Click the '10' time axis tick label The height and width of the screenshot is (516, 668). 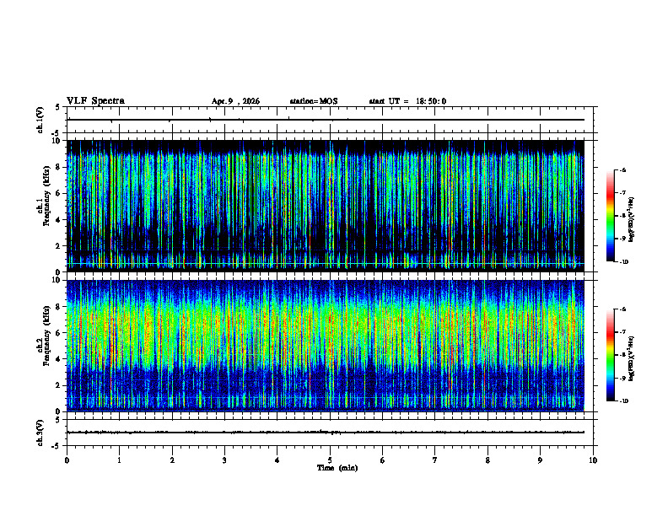[x=593, y=460]
